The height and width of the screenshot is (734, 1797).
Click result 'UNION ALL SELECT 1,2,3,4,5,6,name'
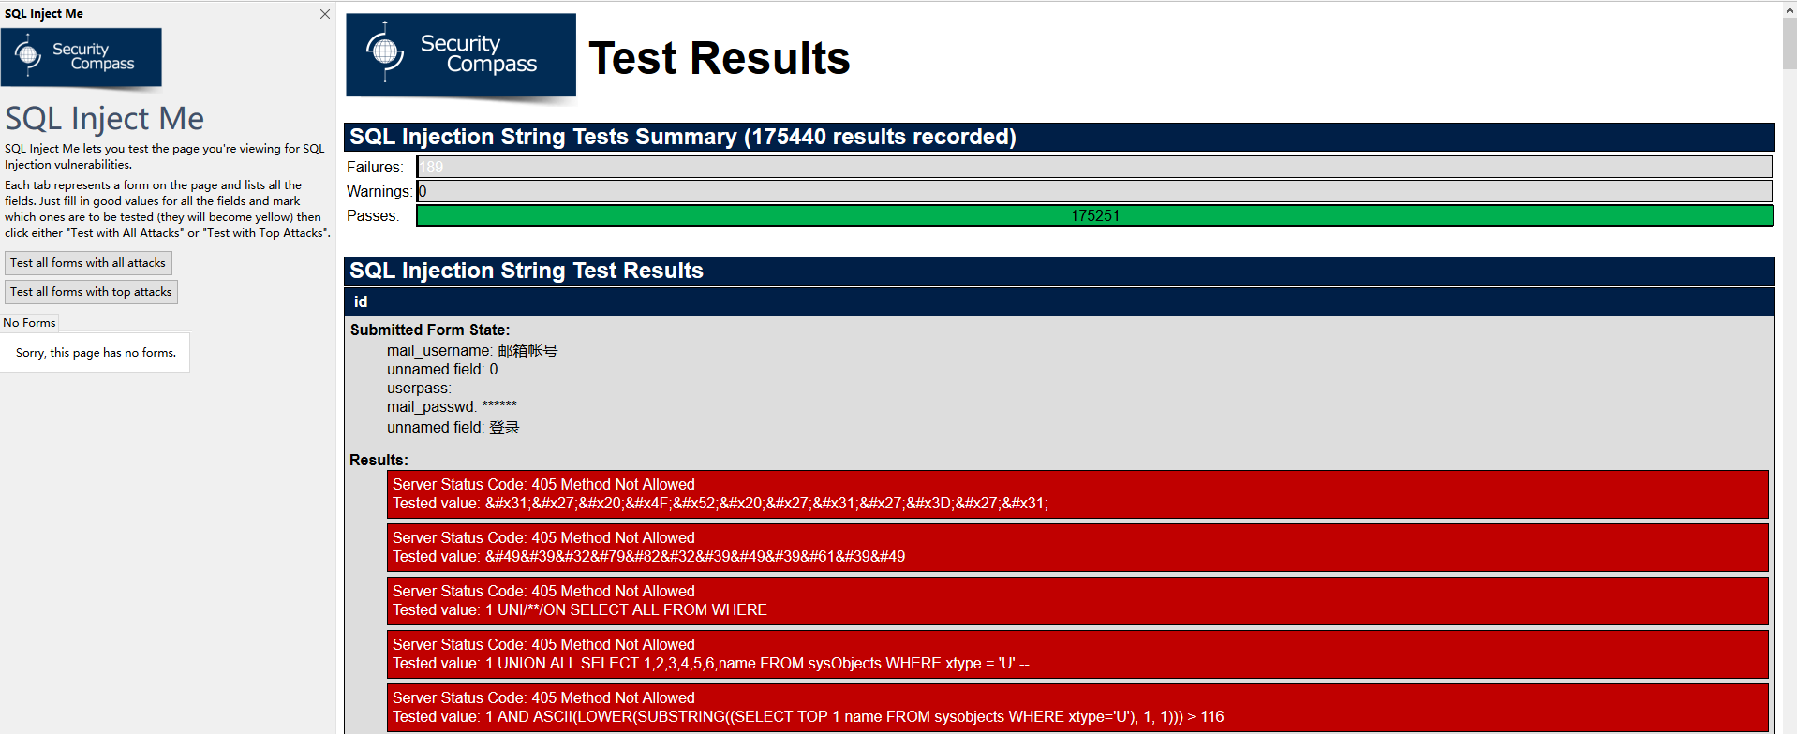coord(1077,654)
